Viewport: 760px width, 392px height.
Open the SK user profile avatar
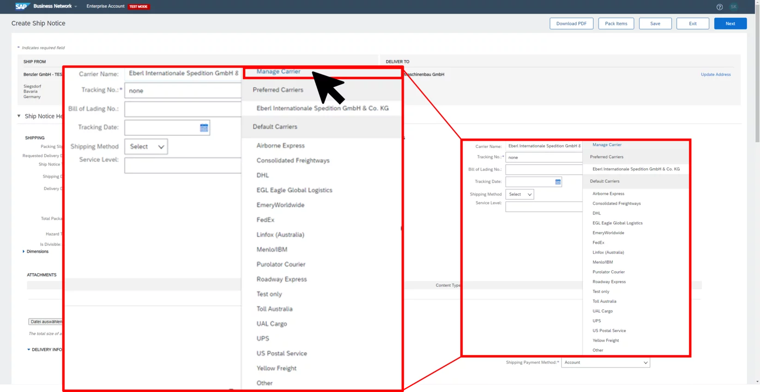pyautogui.click(x=733, y=6)
